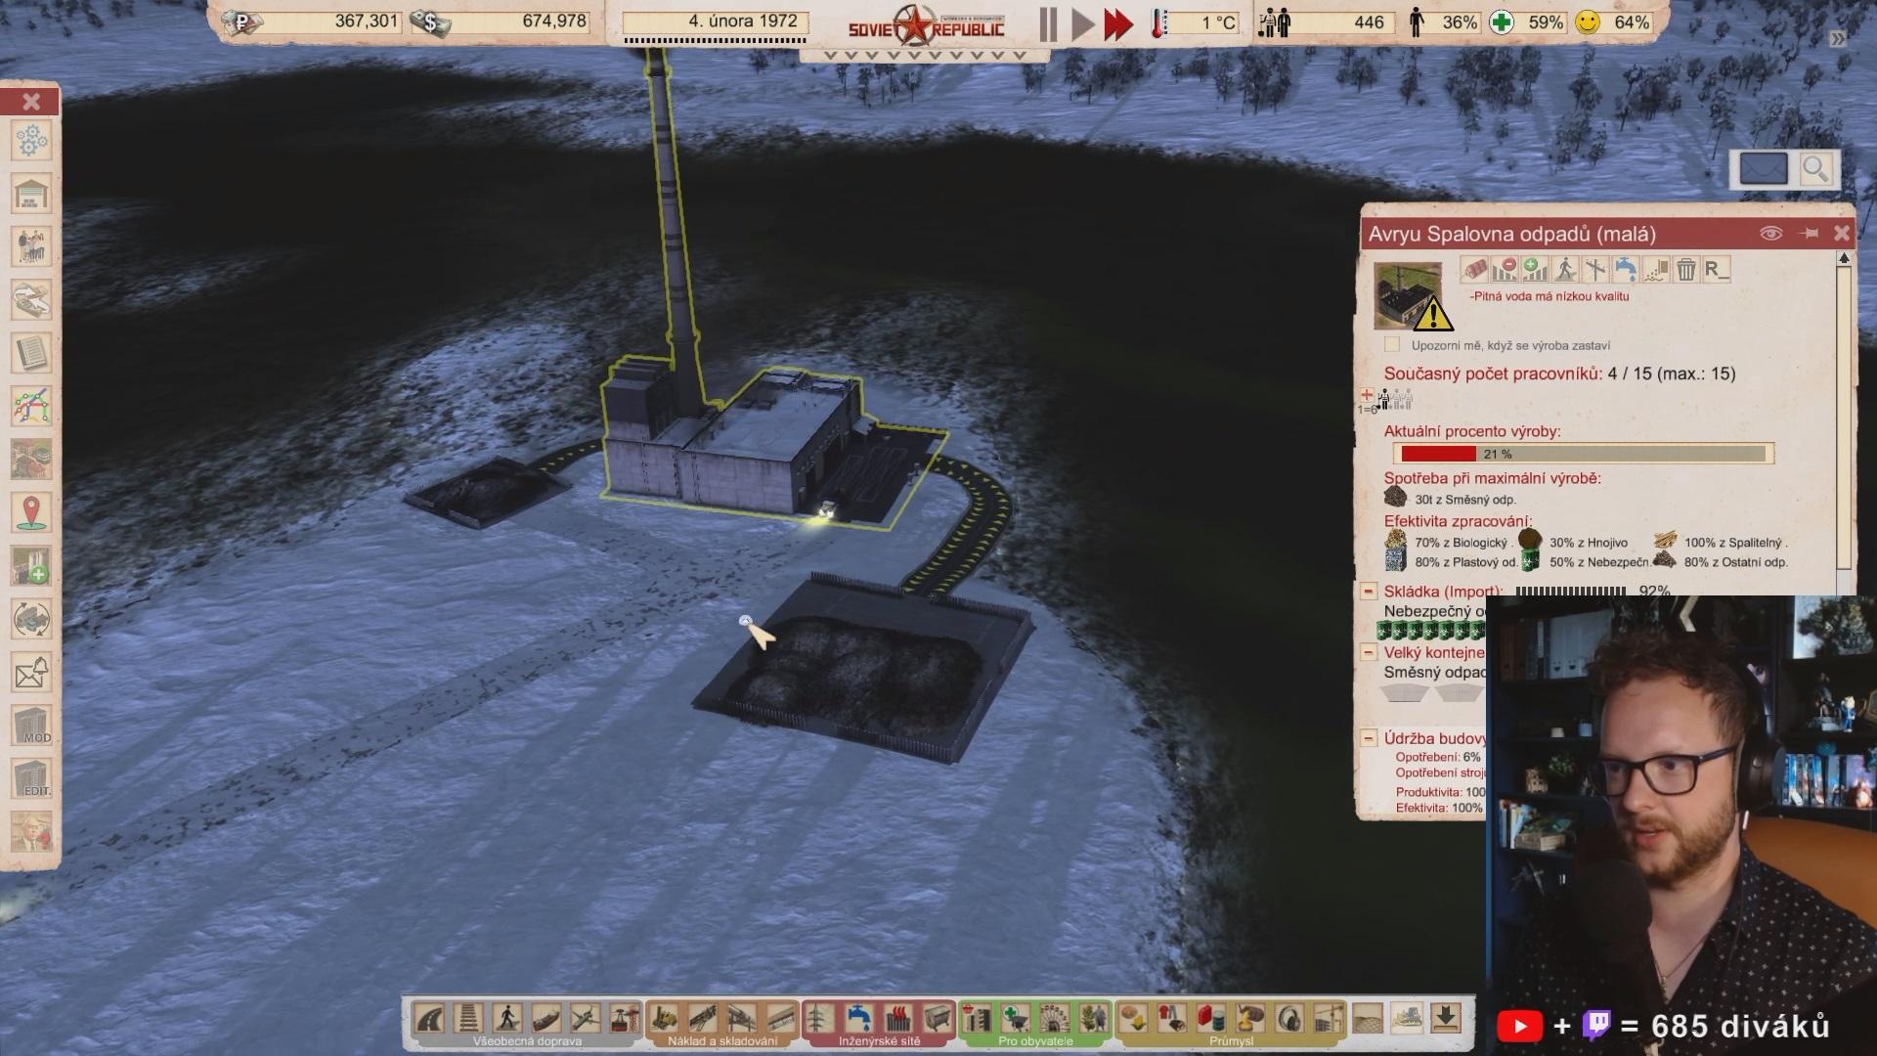This screenshot has width=1877, height=1056.
Task: Select the road construction tool
Action: coord(429,1019)
